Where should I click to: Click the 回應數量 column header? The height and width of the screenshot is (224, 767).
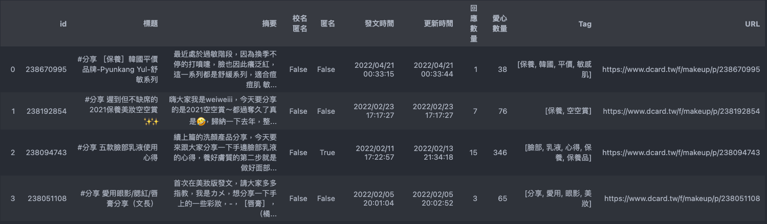(x=474, y=23)
